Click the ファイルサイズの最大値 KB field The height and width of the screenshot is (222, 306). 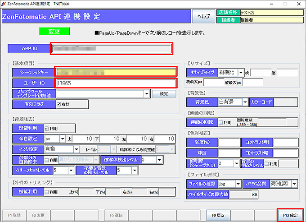(240, 194)
